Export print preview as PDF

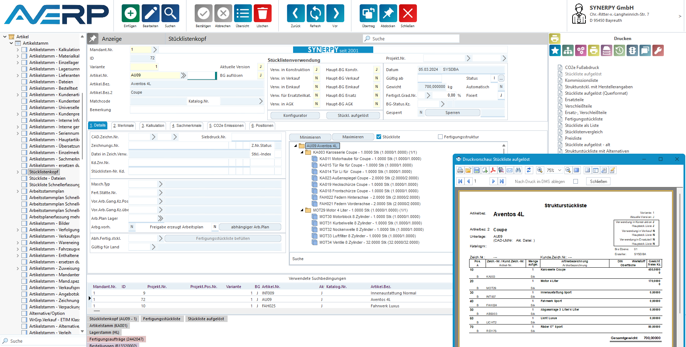[493, 170]
